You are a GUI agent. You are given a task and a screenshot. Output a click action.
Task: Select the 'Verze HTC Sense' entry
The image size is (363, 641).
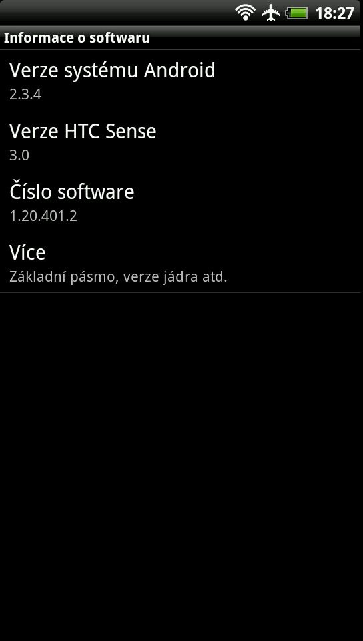[x=181, y=141]
